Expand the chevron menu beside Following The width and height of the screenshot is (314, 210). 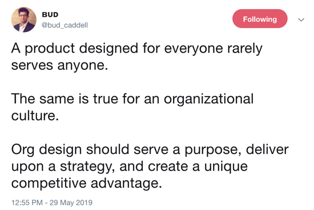click(x=301, y=19)
